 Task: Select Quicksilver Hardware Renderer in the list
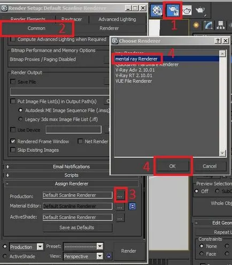[x=147, y=64]
